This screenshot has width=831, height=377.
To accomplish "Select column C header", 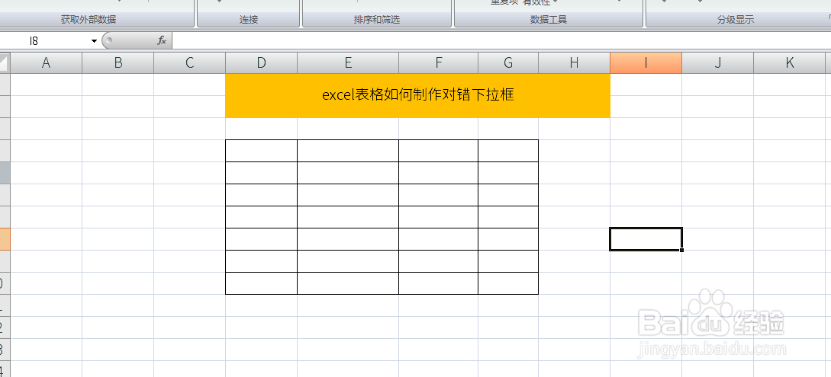I will point(190,63).
